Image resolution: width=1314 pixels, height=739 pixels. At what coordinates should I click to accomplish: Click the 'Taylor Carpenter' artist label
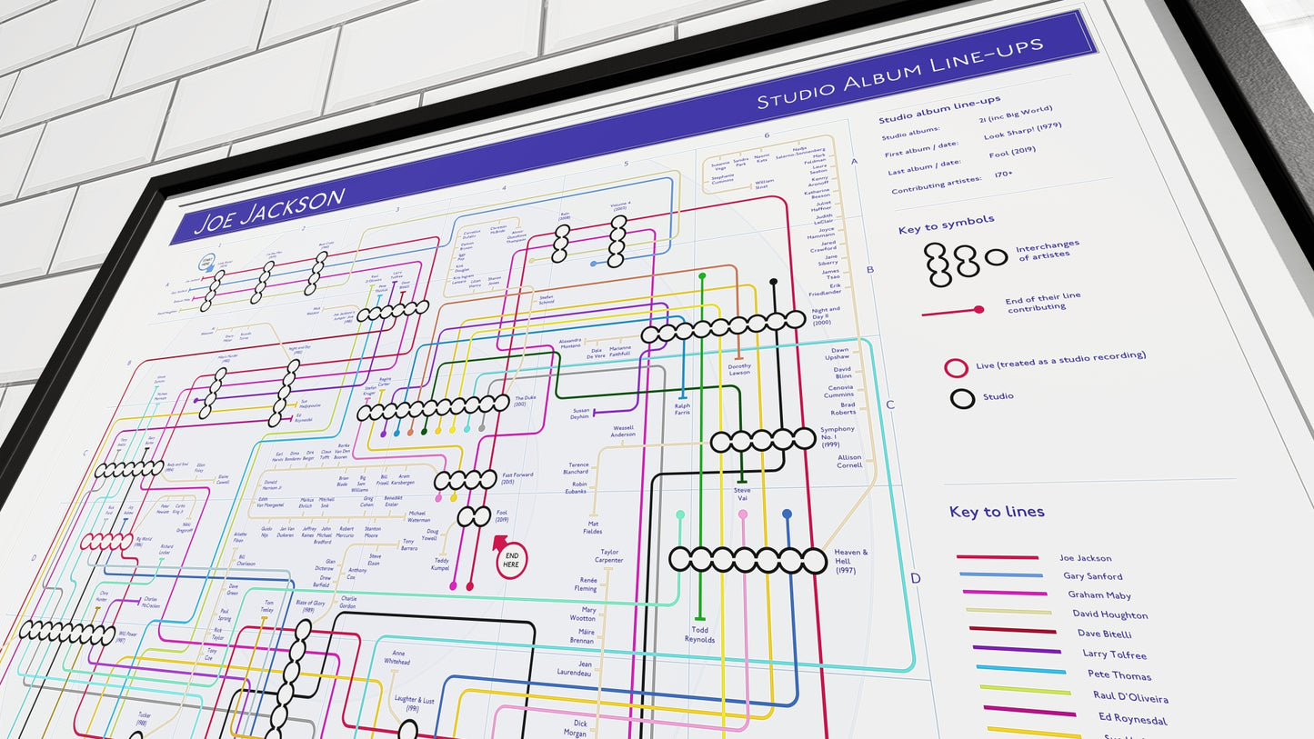click(x=609, y=556)
